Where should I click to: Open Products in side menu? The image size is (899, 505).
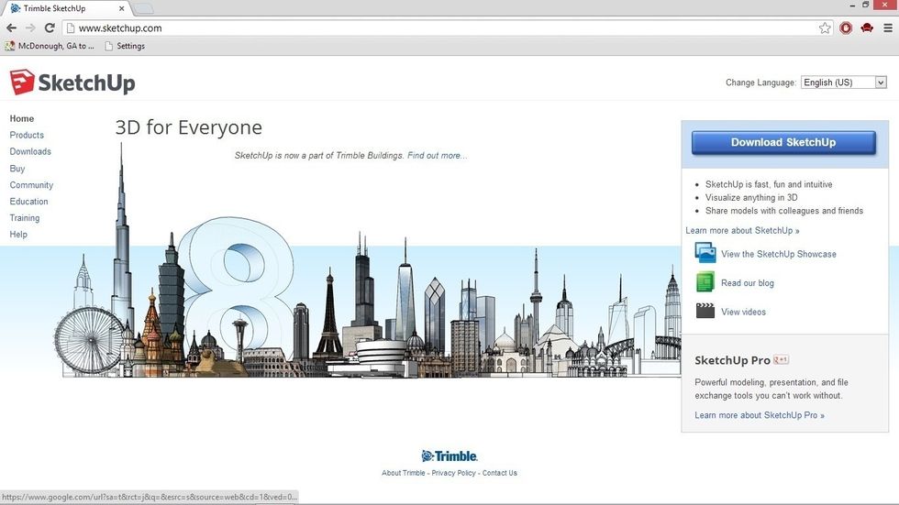pos(27,135)
